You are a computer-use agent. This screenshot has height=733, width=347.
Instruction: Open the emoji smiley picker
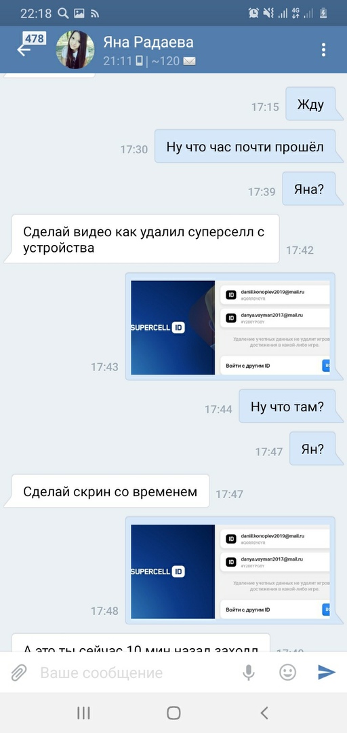click(x=287, y=672)
